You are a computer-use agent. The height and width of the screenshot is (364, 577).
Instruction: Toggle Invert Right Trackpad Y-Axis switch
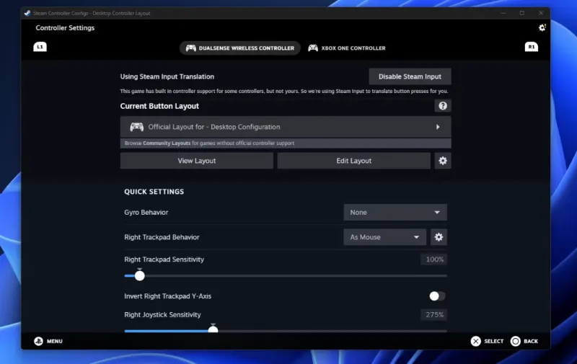[x=437, y=296]
